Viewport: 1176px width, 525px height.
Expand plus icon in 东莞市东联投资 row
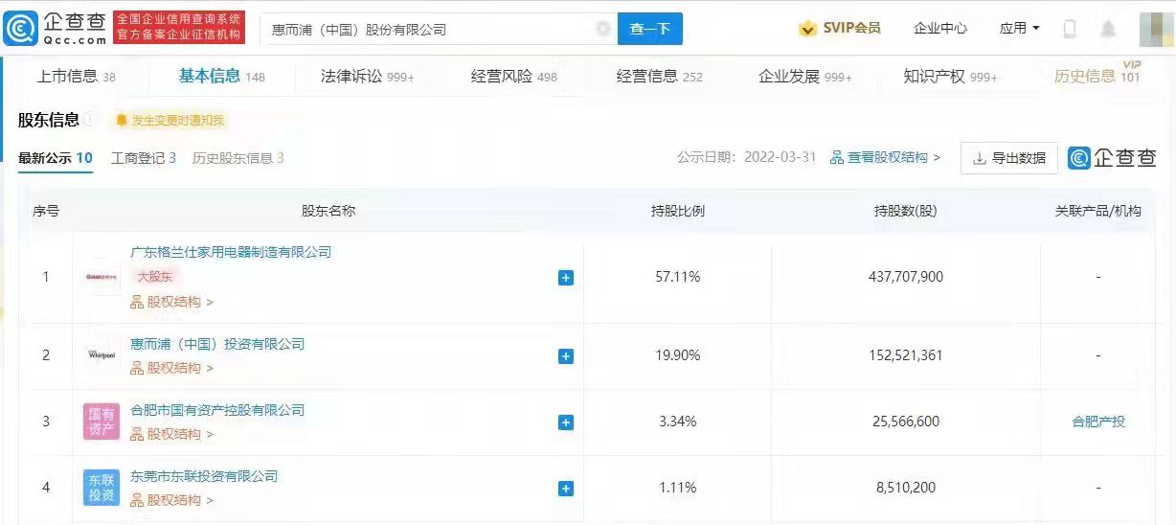[566, 489]
